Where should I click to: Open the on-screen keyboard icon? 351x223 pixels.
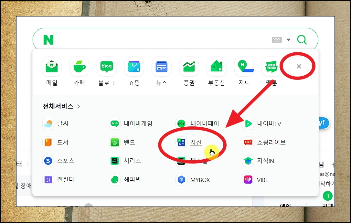coord(277,40)
